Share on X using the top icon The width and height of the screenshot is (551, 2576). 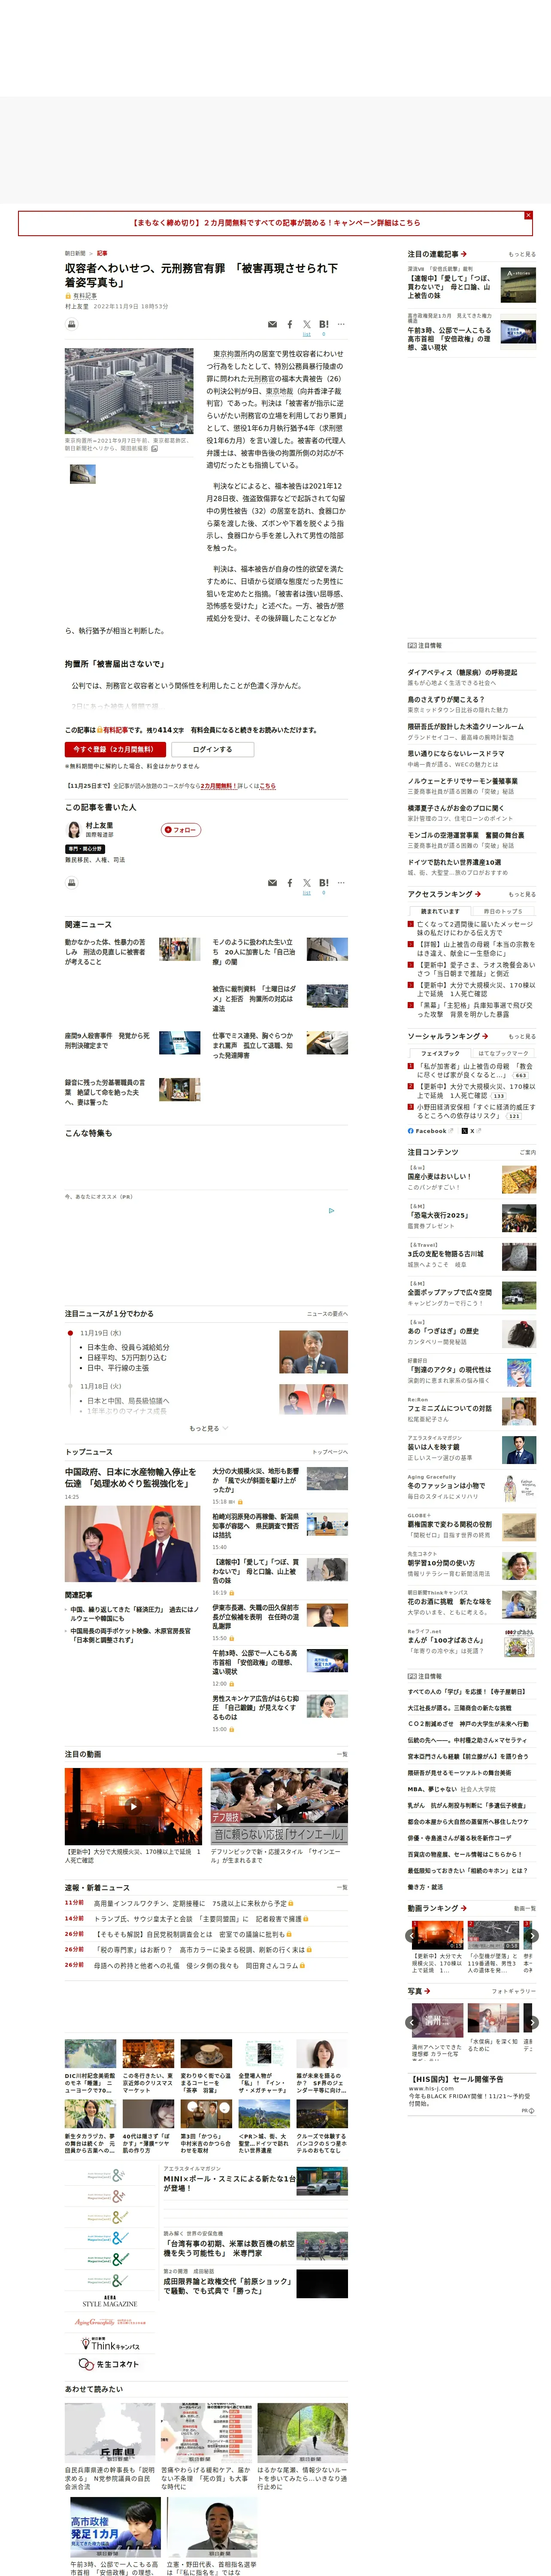[x=306, y=325]
